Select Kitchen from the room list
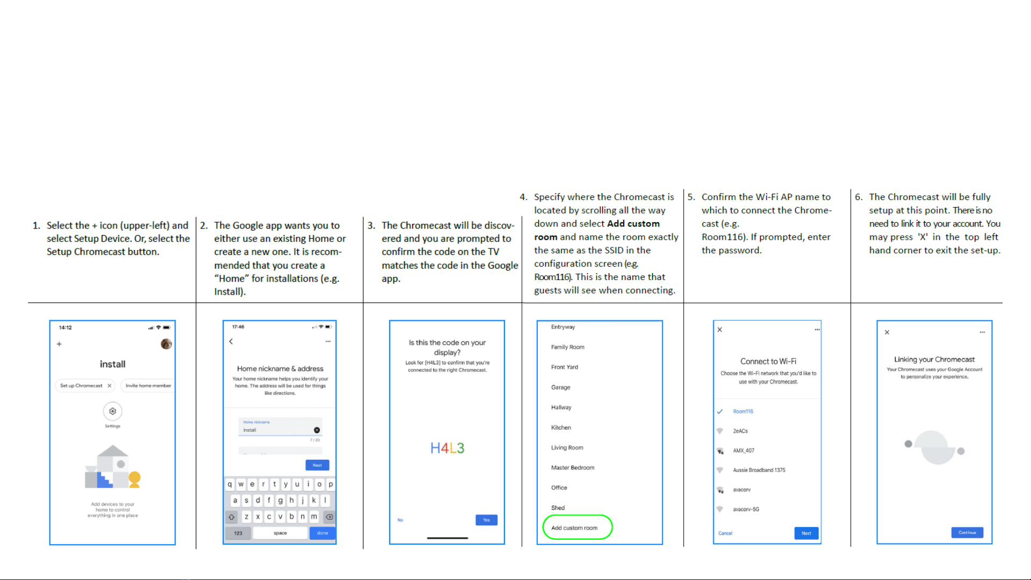The width and height of the screenshot is (1031, 580). 561,428
